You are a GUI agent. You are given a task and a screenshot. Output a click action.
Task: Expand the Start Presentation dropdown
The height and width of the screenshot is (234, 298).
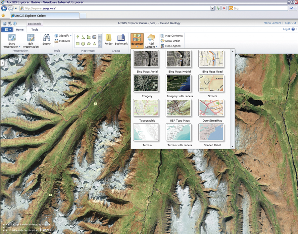point(20,47)
